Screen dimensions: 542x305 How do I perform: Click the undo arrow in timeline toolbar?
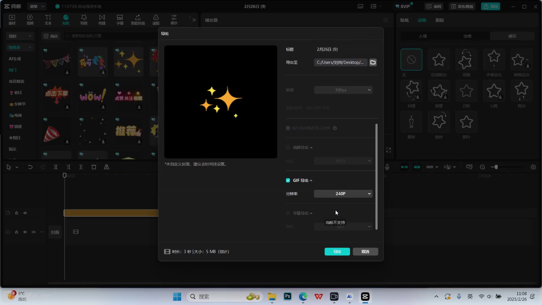click(x=30, y=167)
